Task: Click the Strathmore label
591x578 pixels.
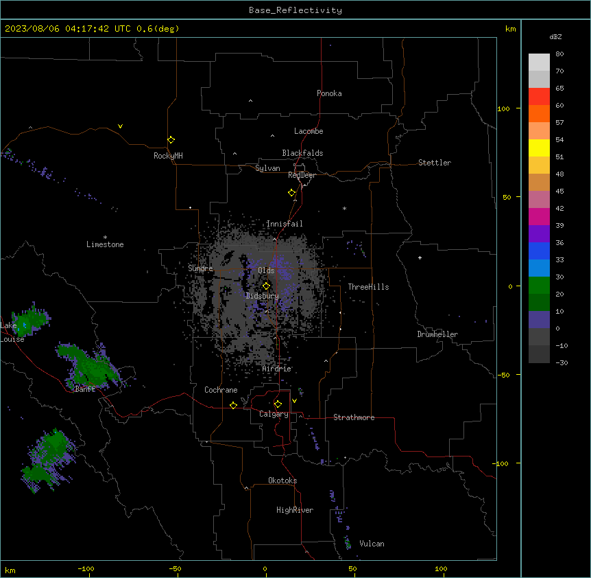Action: pos(354,417)
